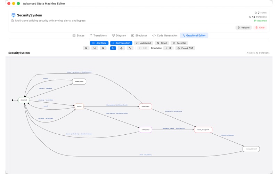
Task: Click the Add Transition button
Action: (121, 43)
